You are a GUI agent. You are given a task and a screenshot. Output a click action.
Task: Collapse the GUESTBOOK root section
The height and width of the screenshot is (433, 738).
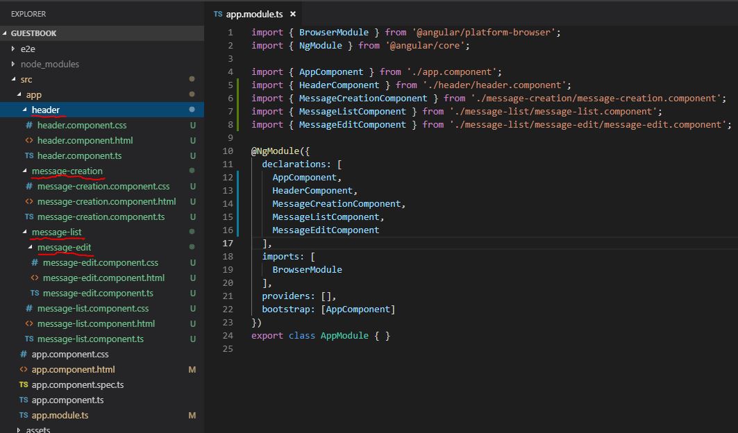[6, 33]
